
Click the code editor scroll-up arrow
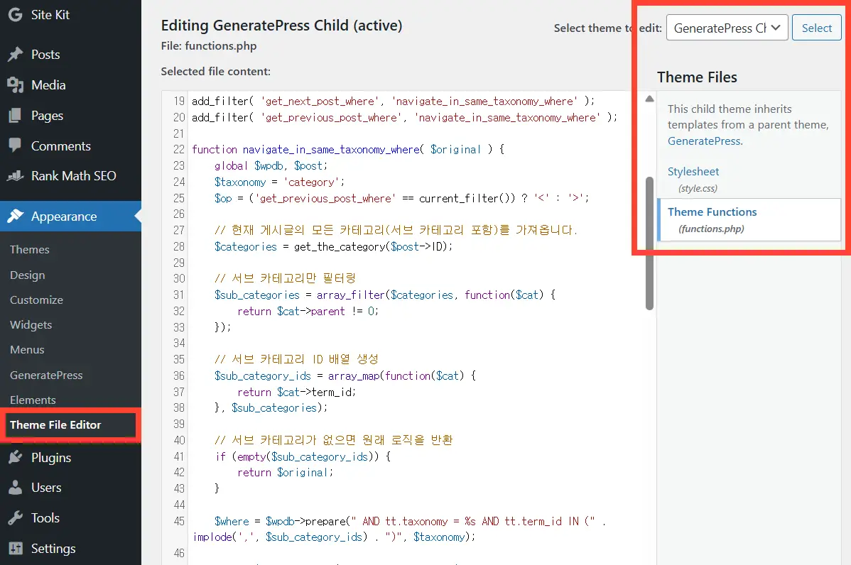pos(649,99)
